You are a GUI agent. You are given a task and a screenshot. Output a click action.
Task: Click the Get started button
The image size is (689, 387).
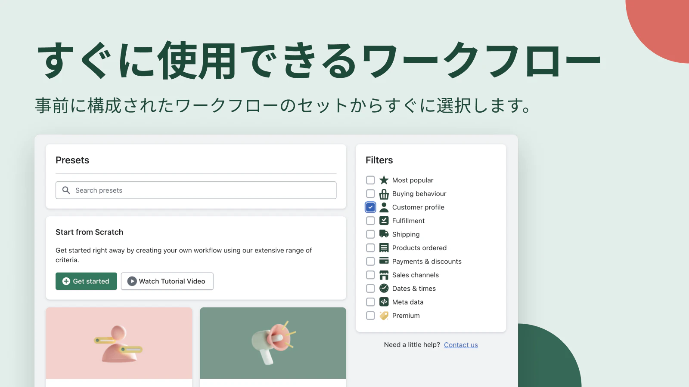pyautogui.click(x=86, y=281)
